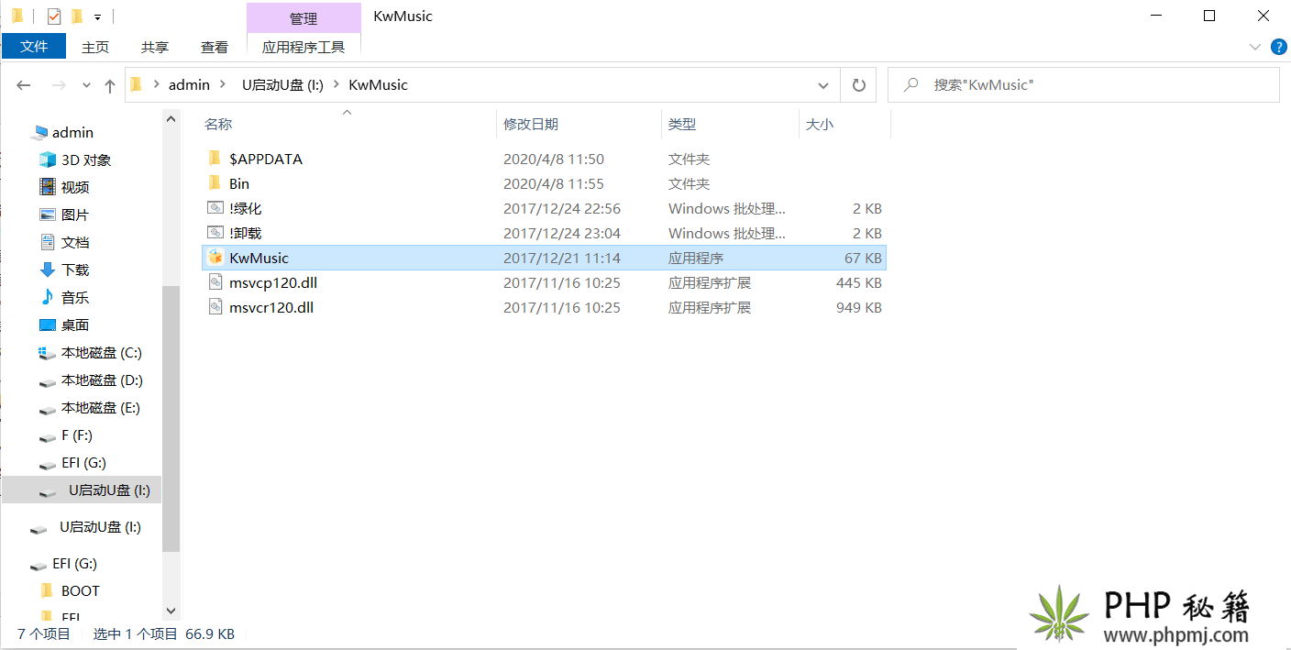Open drive F (F:) in the navigation pane
1291x650 pixels.
click(x=77, y=435)
